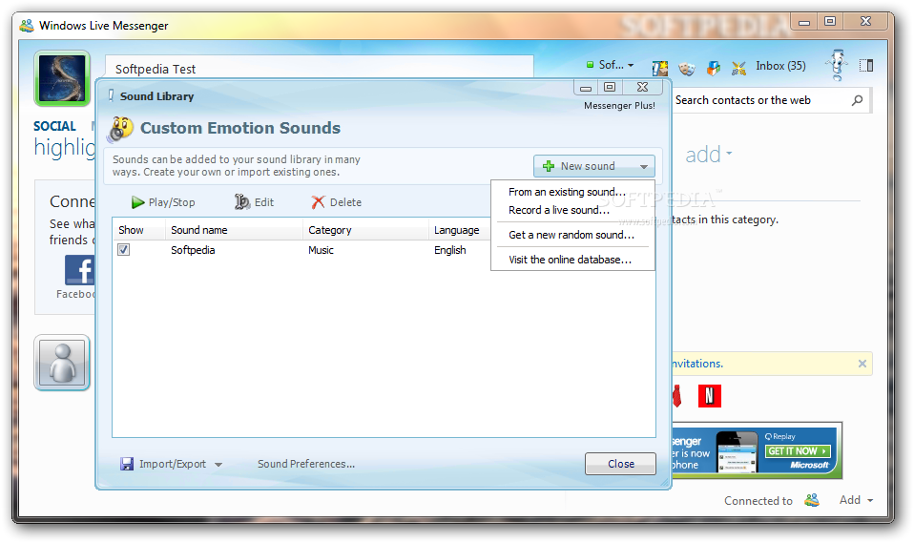Delete the selected sound

(337, 202)
